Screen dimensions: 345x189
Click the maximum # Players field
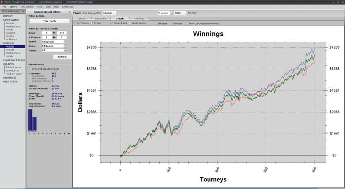point(62,37)
